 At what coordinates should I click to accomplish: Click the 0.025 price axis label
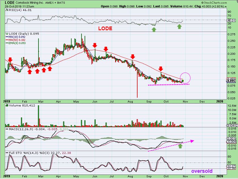coord(231,99)
